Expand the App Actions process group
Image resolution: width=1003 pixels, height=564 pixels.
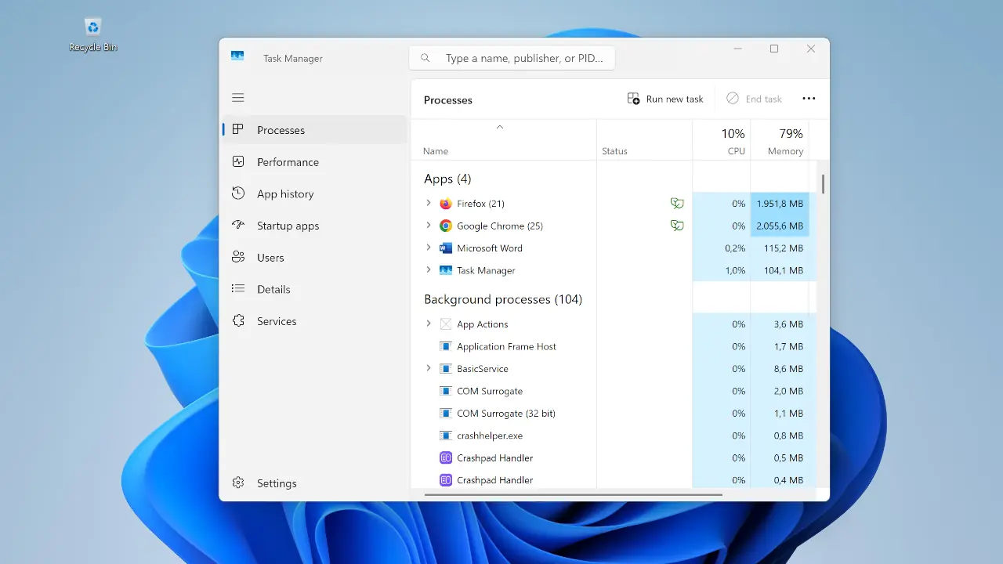tap(428, 324)
